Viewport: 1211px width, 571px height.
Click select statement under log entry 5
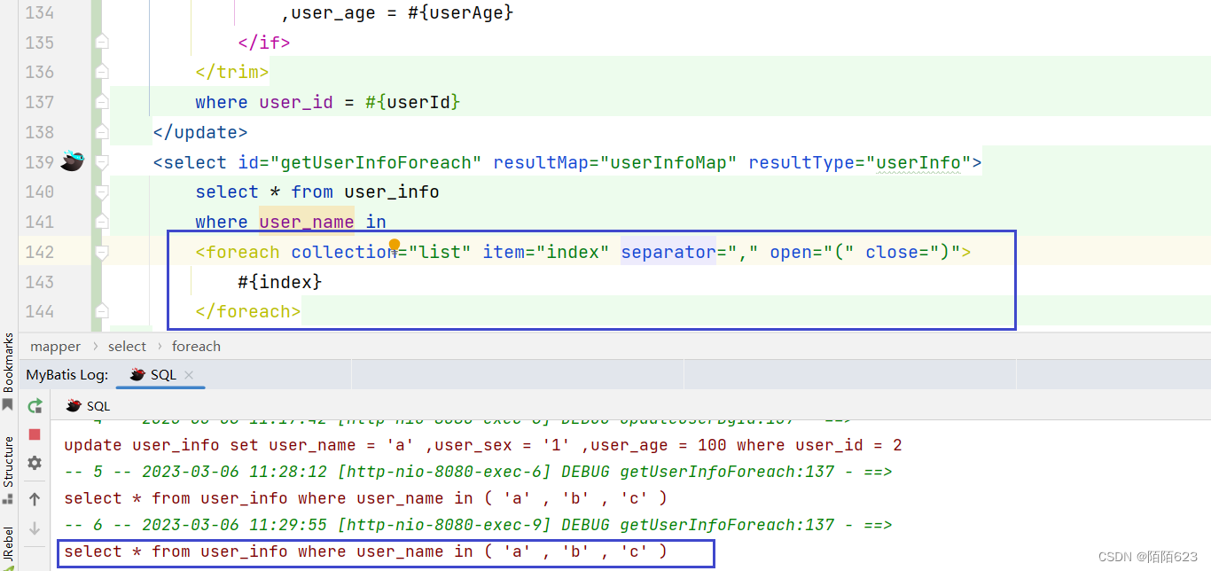click(x=365, y=498)
